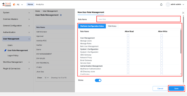The width and height of the screenshot is (187, 96).
Task: Click the side panel's outer scrollbar
Action: (183, 50)
